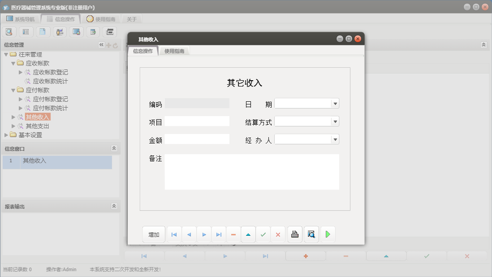Delete record using the red minus icon

233,234
